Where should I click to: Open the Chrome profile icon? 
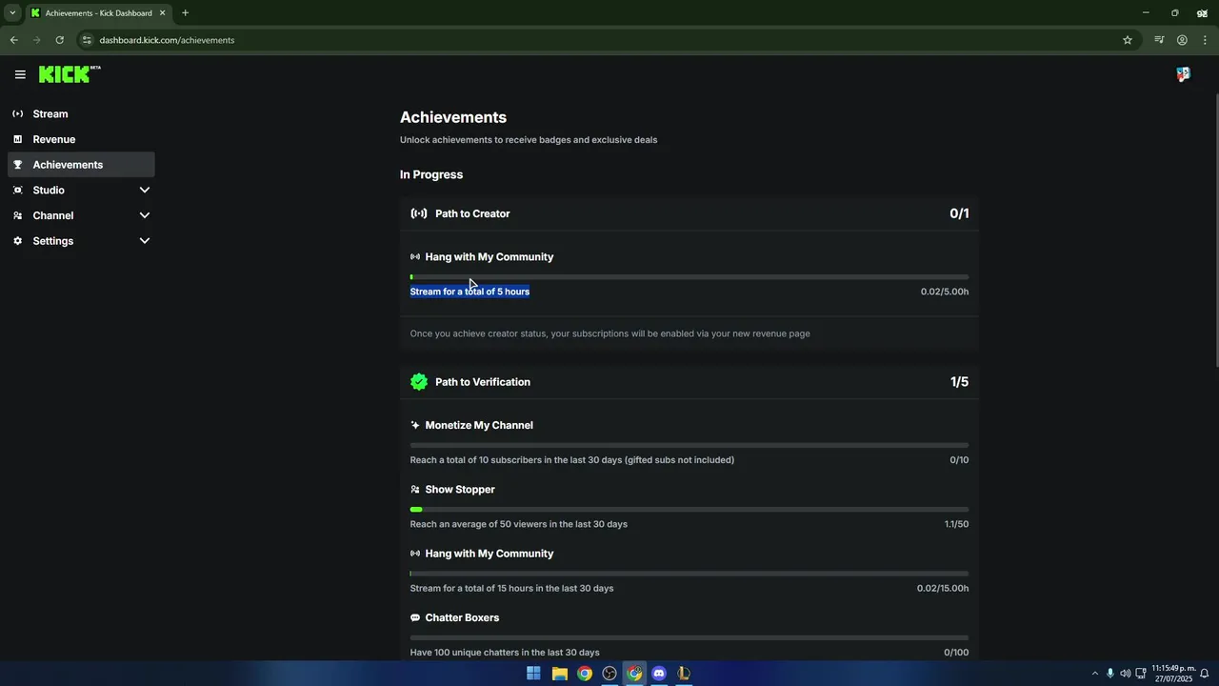tap(1182, 40)
